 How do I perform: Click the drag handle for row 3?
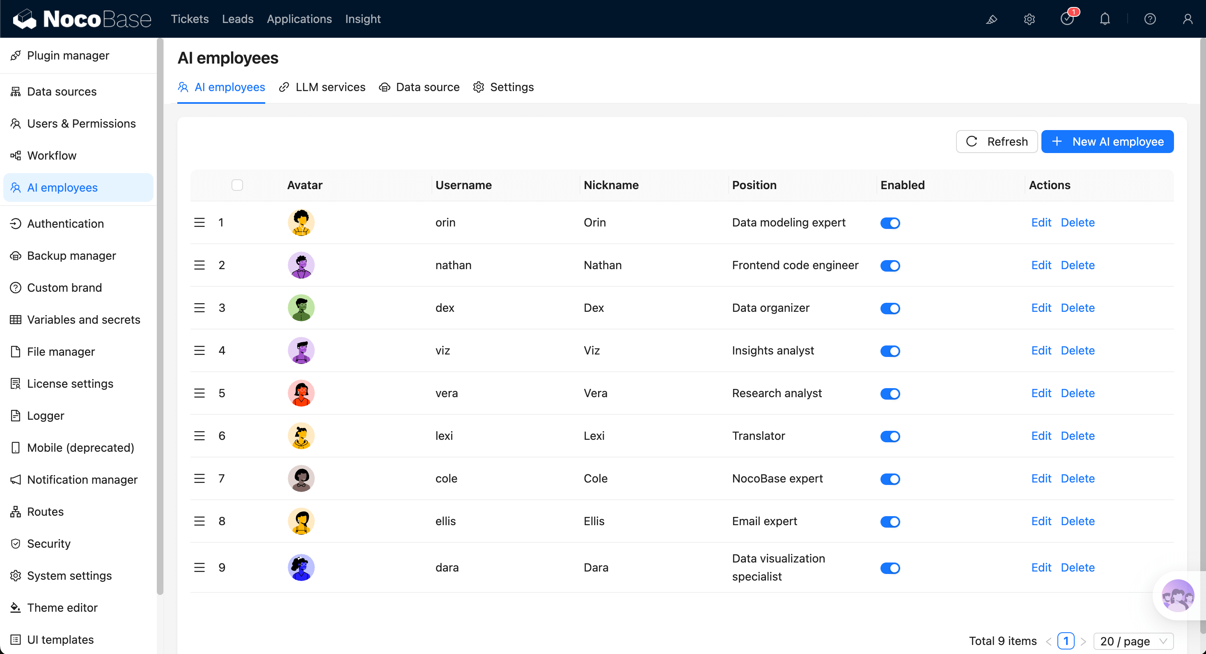point(199,308)
